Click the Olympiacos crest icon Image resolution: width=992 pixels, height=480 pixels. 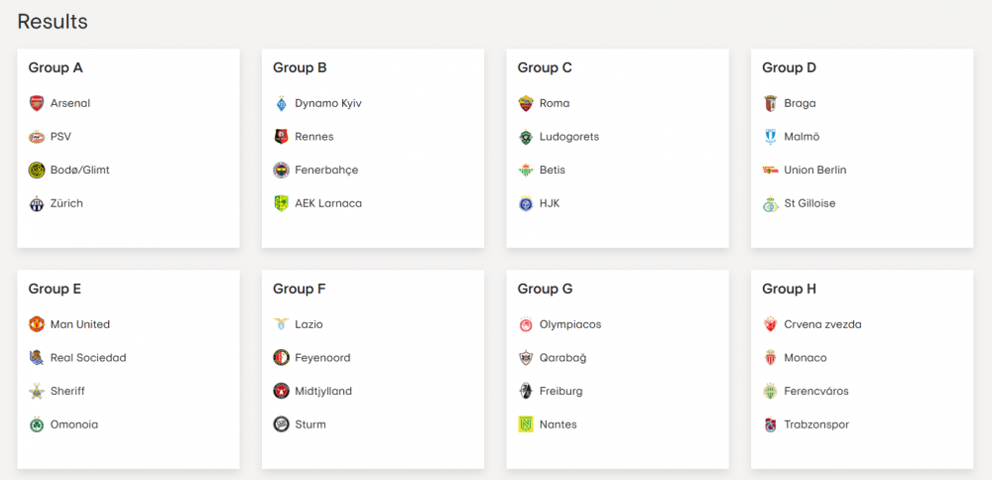click(526, 324)
